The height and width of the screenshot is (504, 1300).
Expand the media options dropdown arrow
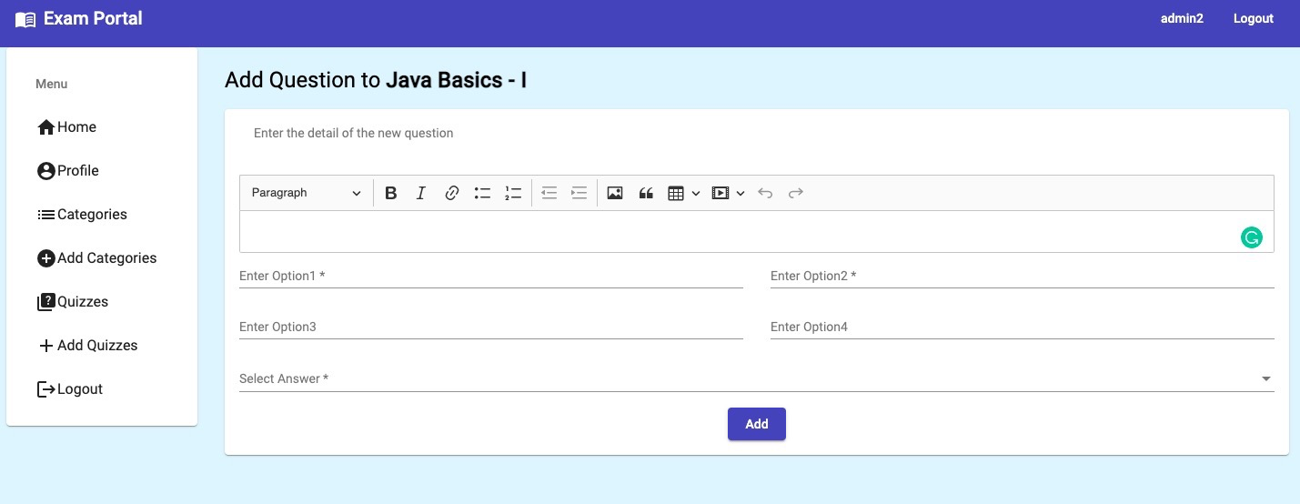(741, 193)
